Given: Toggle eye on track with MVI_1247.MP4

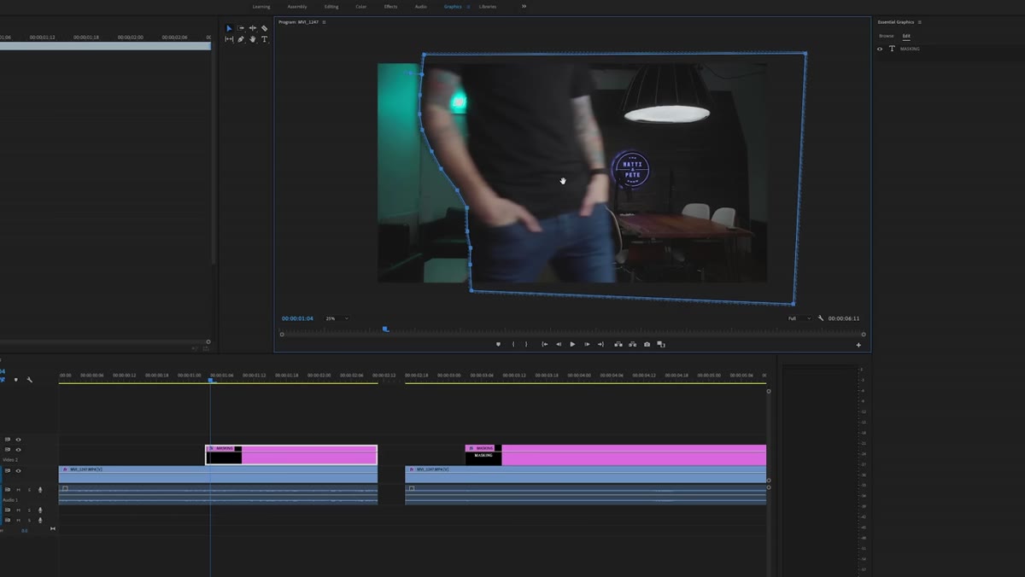Looking at the screenshot, I should pyautogui.click(x=18, y=470).
